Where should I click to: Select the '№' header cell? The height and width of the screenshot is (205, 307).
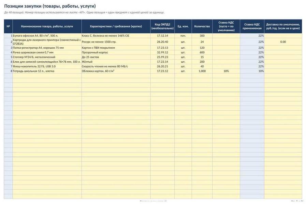8,26
